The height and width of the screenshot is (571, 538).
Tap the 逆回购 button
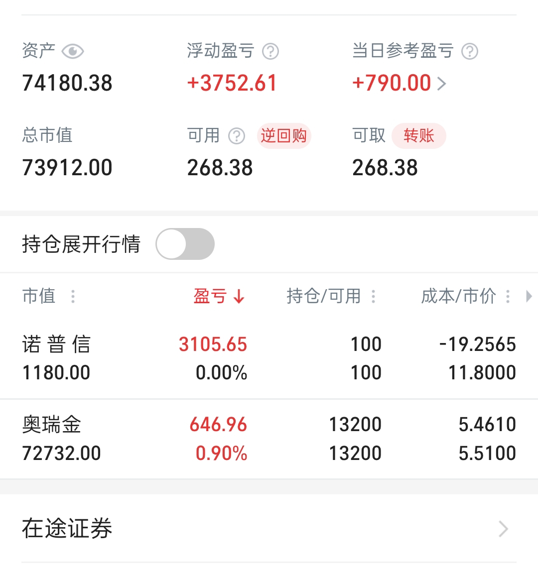point(284,136)
